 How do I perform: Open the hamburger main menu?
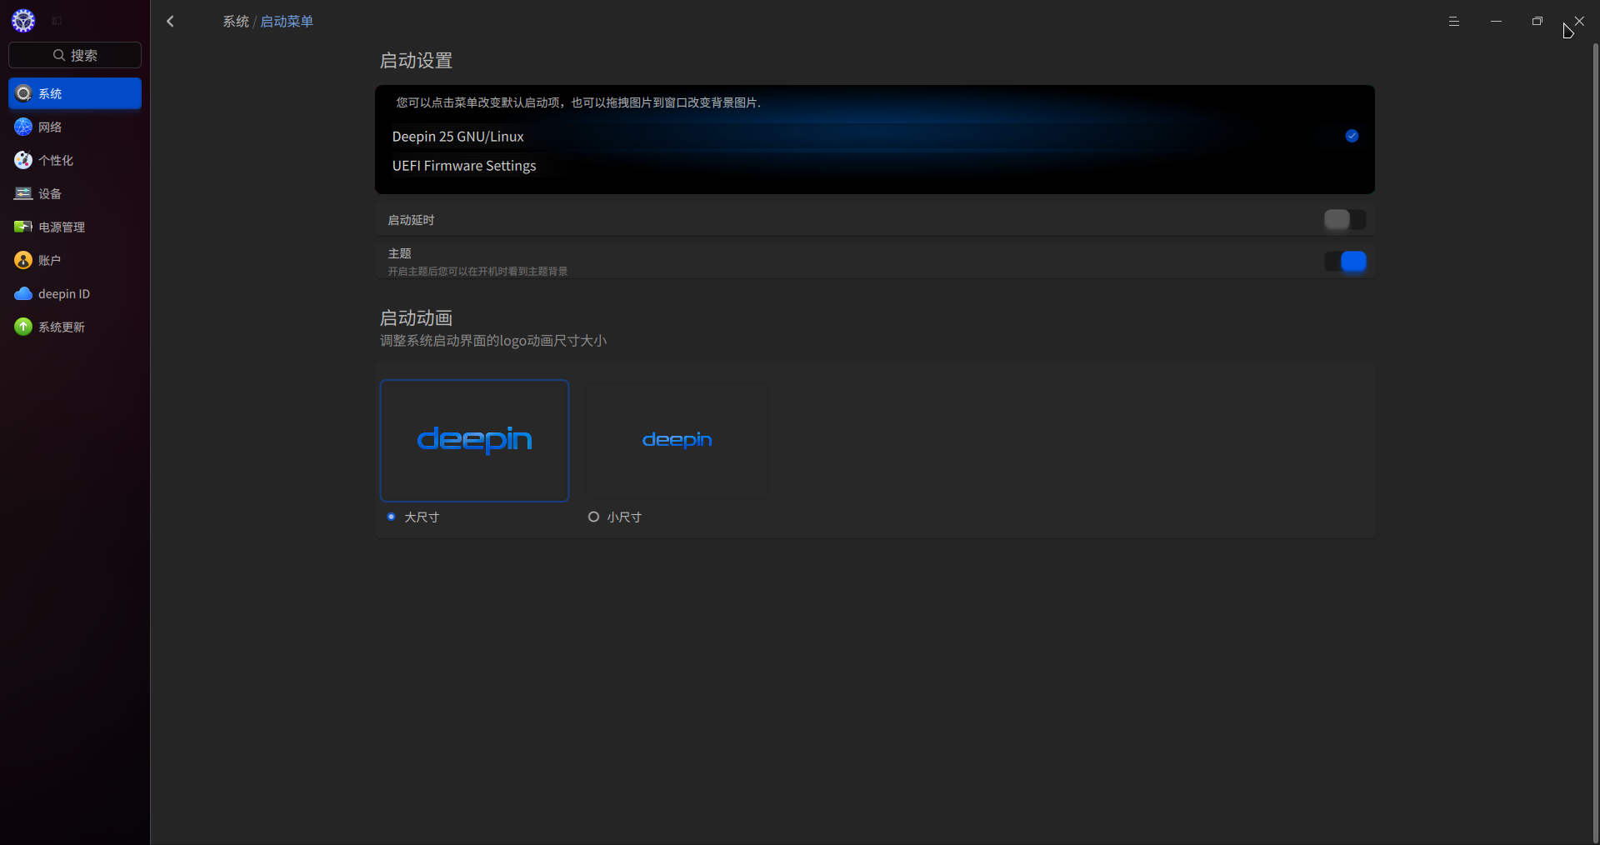(1454, 22)
